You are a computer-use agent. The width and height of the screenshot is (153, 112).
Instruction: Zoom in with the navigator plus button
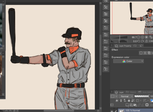tap(142, 37)
